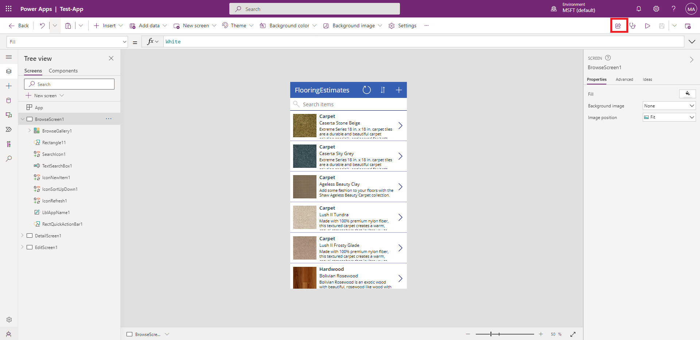Expand the BrowseGallery1 tree node
The width and height of the screenshot is (700, 340).
coord(30,131)
